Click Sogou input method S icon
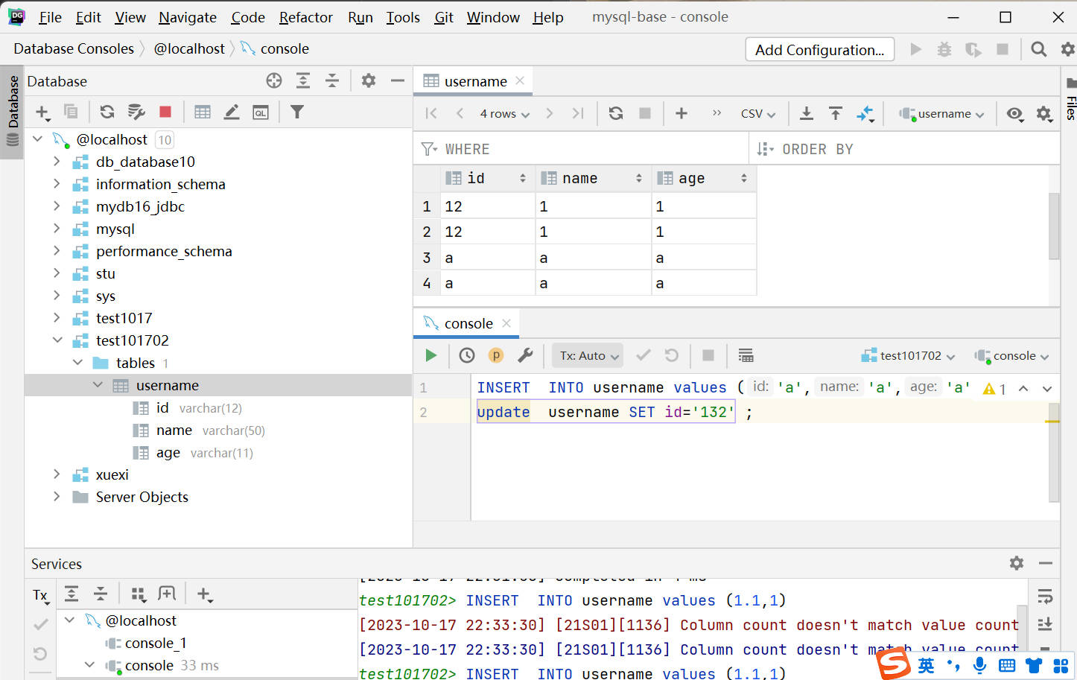1077x680 pixels. tap(893, 663)
